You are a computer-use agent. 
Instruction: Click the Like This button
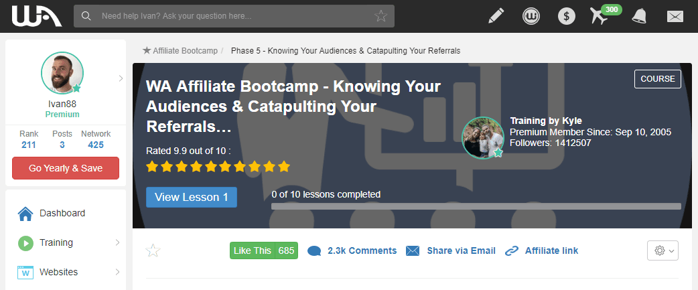click(x=253, y=250)
